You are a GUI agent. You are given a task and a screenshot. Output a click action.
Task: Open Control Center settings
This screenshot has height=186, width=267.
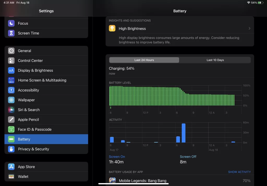tap(46, 61)
